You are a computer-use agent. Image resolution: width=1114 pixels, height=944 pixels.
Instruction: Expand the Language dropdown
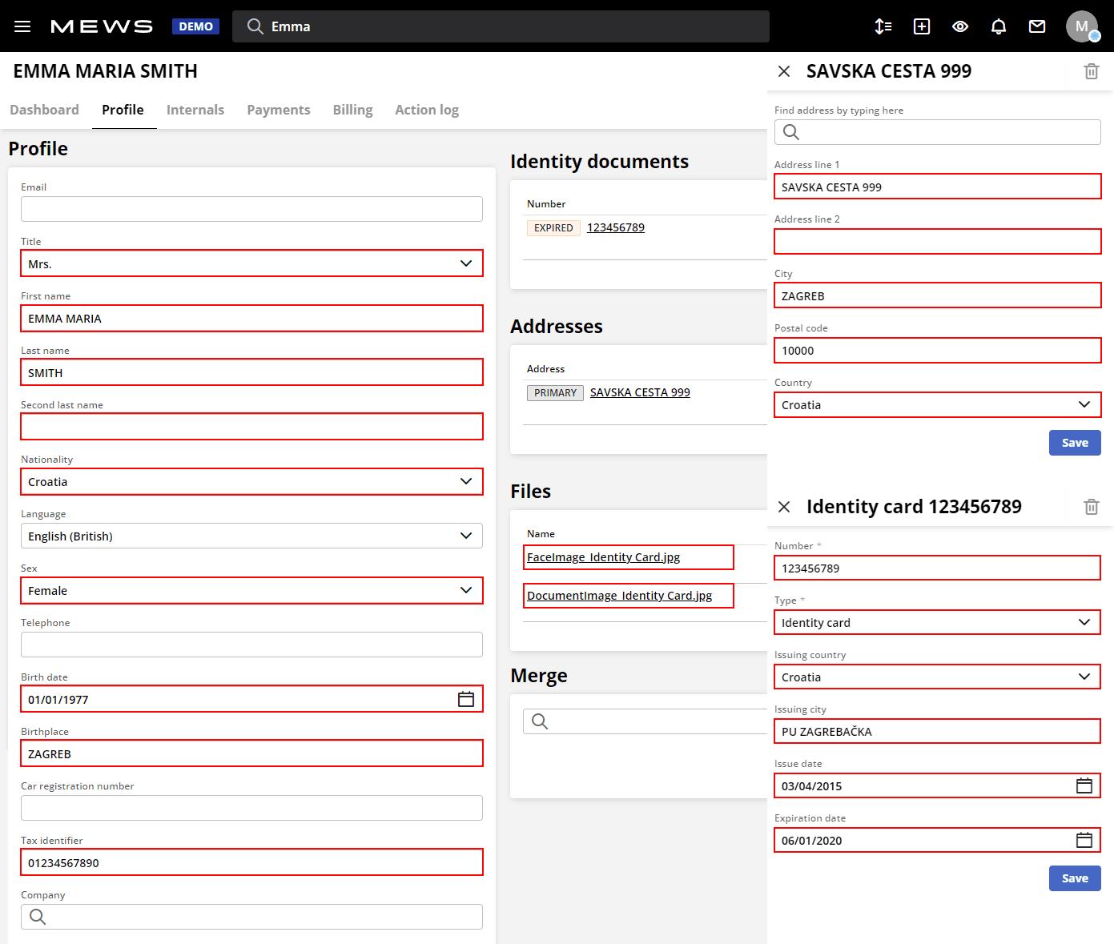tap(466, 536)
